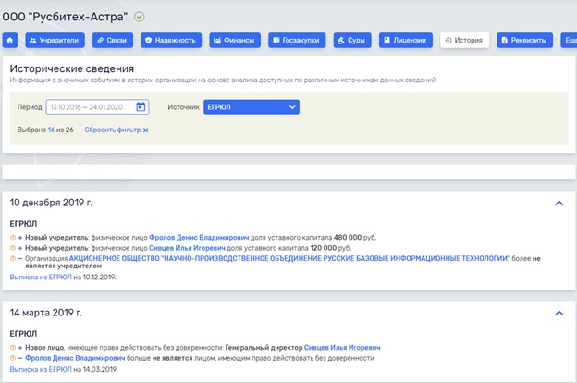This screenshot has width=577, height=383.
Task: Click the info icon beside Новое лицо entry
Action: [x=13, y=348]
